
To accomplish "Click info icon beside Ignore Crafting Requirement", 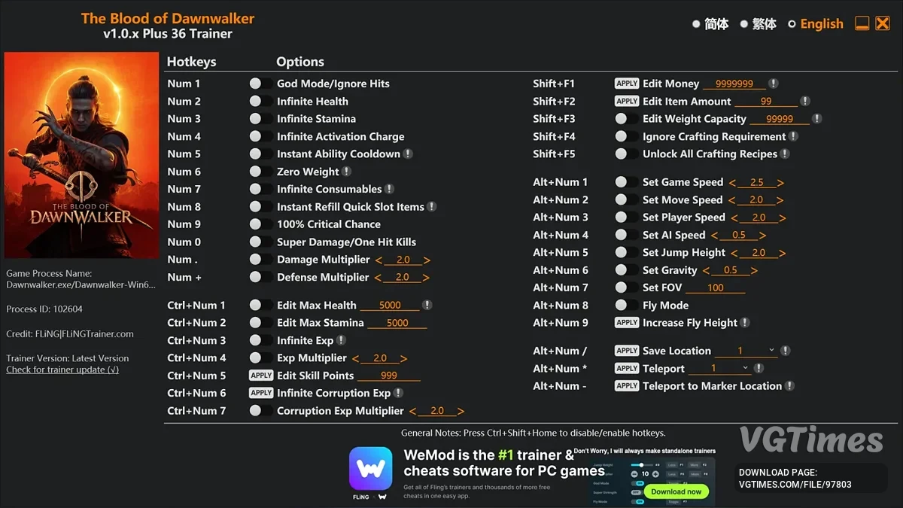I will click(x=793, y=136).
